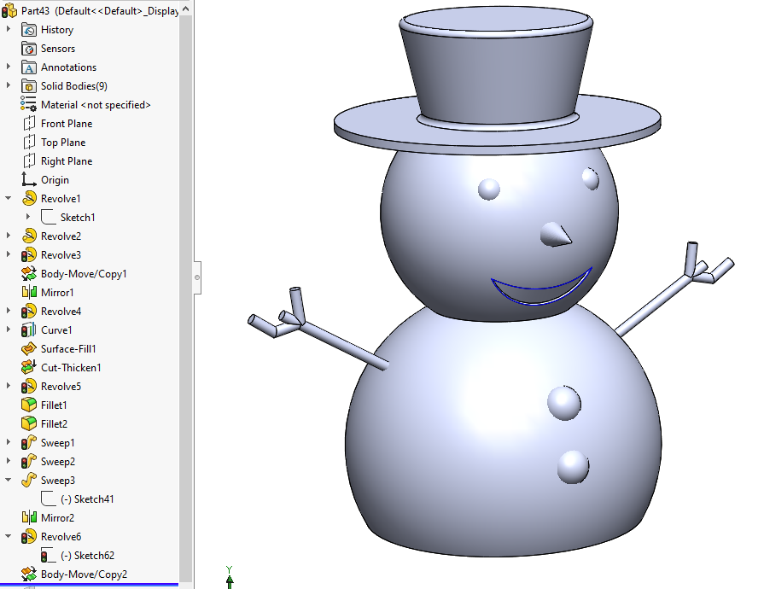Click the Body-Move/Copy1 icon
Image resolution: width=764 pixels, height=589 pixels.
(x=29, y=274)
